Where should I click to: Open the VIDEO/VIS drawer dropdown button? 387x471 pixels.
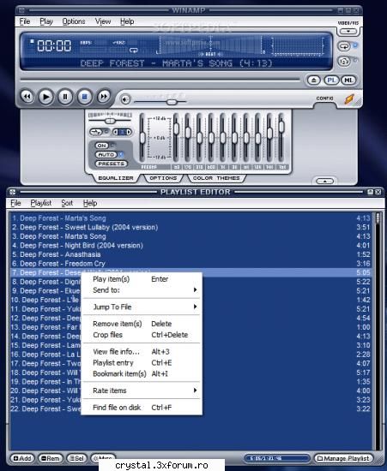click(348, 31)
